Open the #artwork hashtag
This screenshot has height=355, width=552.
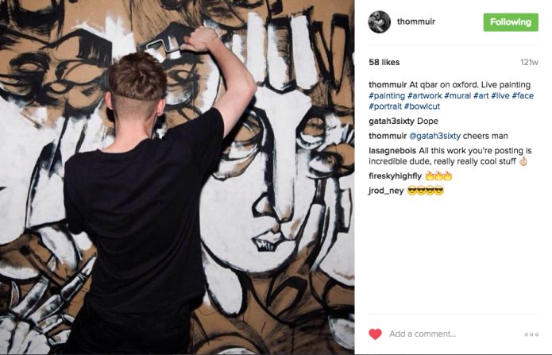click(425, 96)
